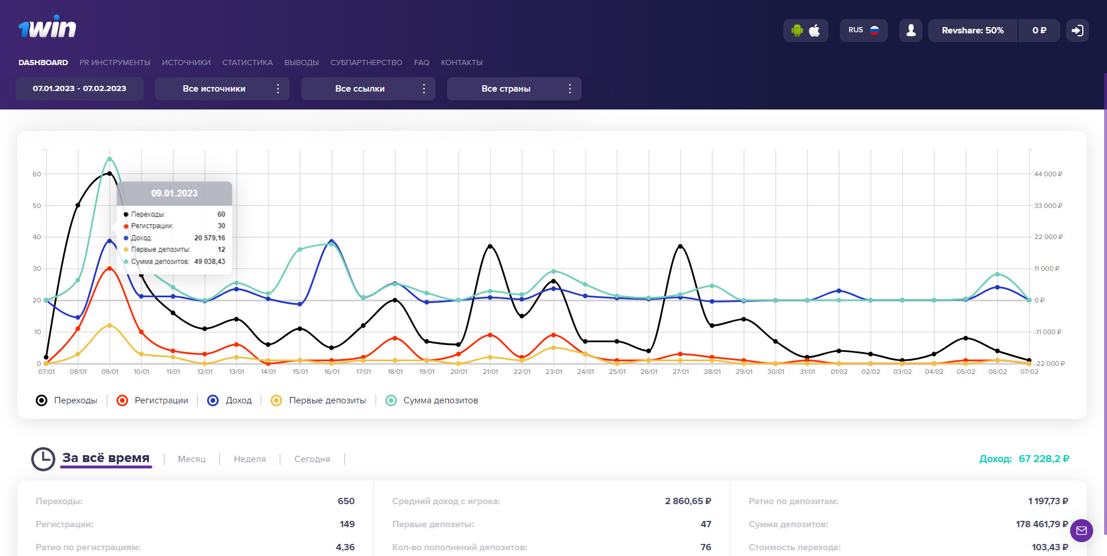Toggle the Доход series in legend
1107x556 pixels.
tap(230, 400)
